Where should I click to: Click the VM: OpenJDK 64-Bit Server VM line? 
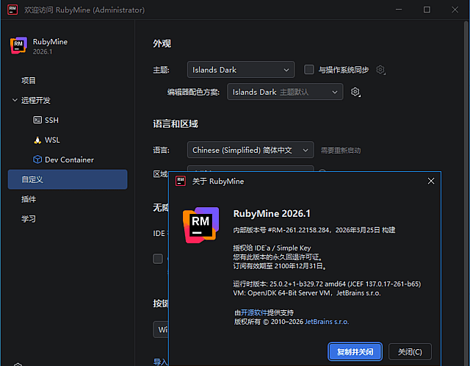click(307, 293)
